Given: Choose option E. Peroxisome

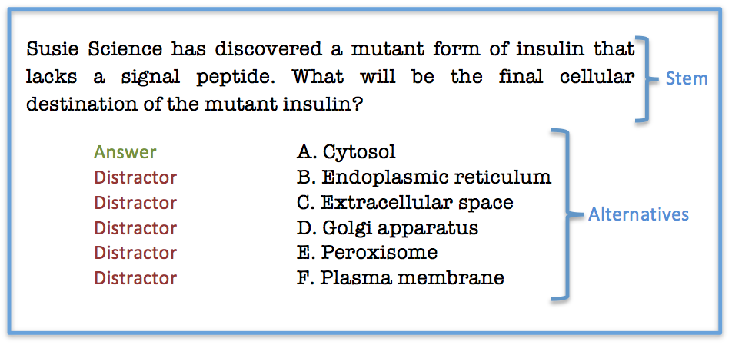Looking at the screenshot, I should [367, 253].
